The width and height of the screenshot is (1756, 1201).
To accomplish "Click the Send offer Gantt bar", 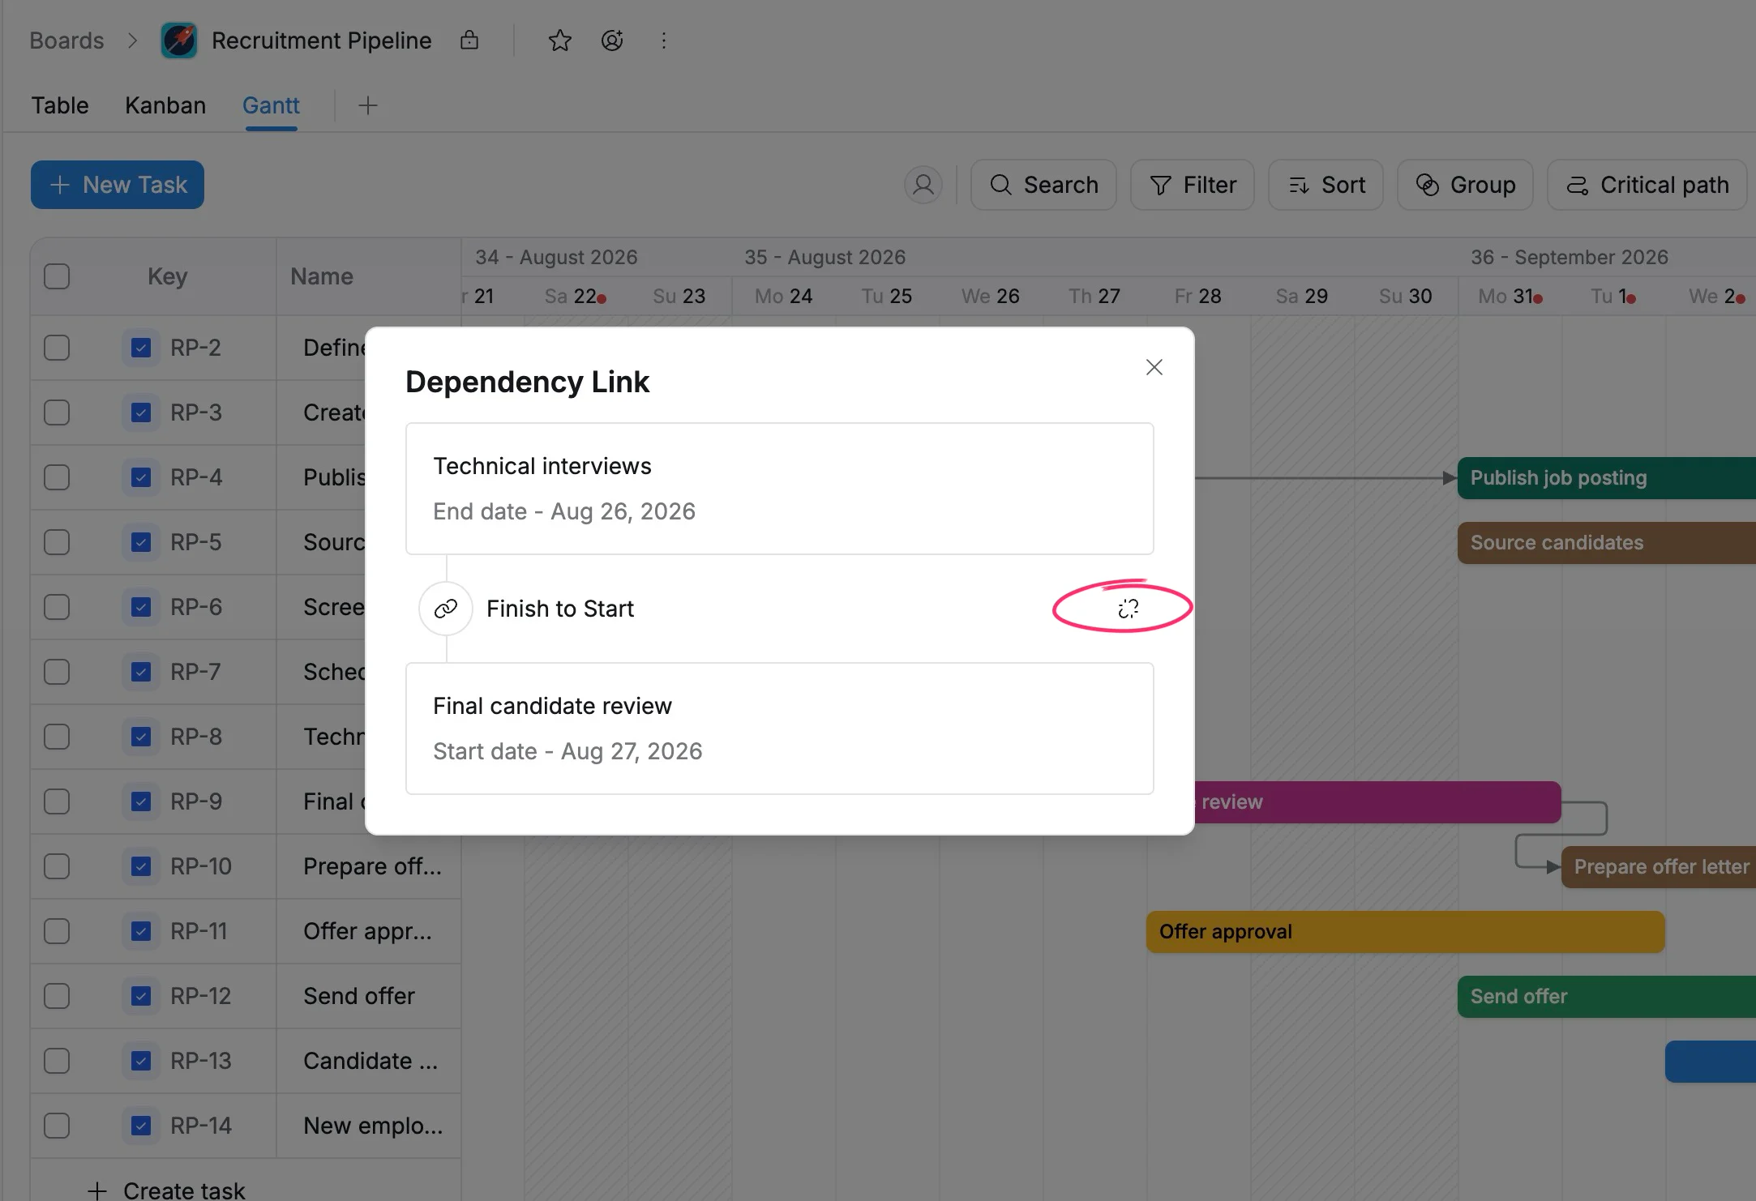I will pyautogui.click(x=1606, y=997).
